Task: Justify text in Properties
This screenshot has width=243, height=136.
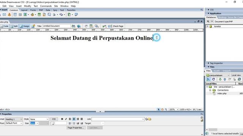Action: [x=82, y=119]
